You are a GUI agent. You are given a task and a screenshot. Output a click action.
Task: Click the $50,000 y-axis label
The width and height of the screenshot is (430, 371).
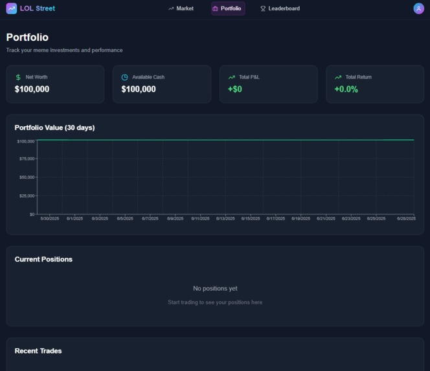click(x=27, y=177)
